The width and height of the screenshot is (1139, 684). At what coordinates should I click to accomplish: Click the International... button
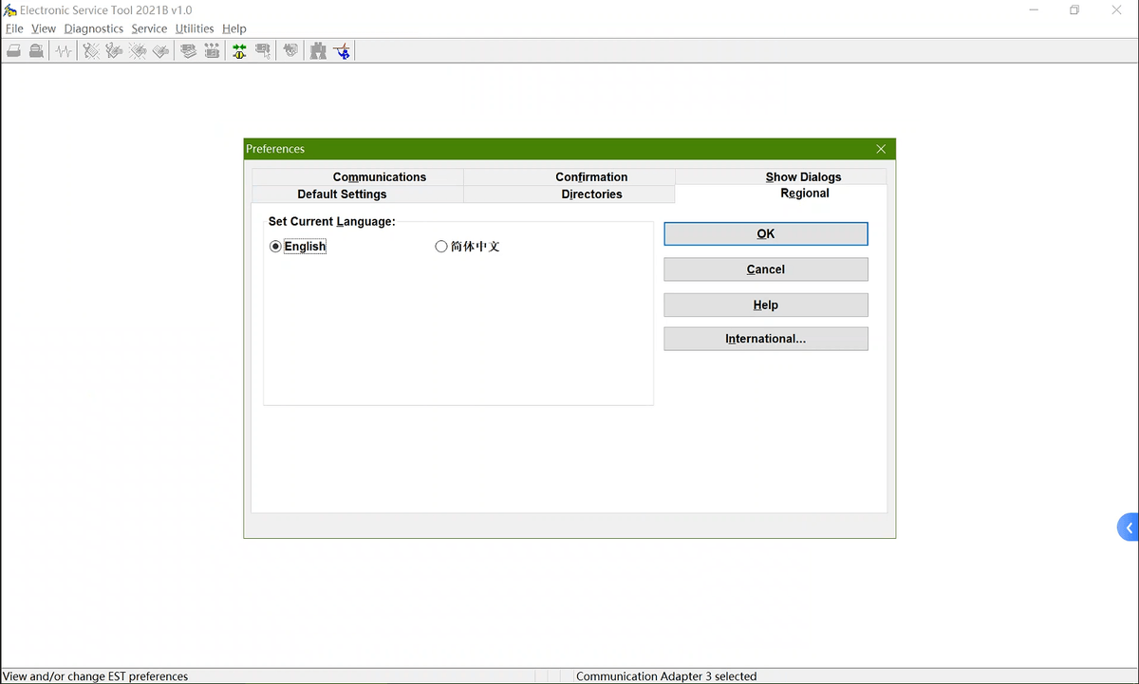tap(765, 339)
